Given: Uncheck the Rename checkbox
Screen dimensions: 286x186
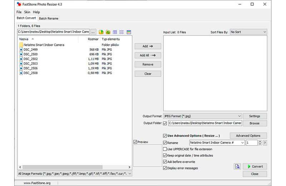Looking at the screenshot, I should pyautogui.click(x=165, y=143).
